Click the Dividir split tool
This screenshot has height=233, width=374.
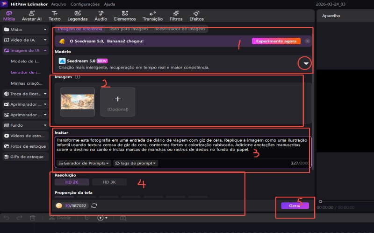60,218
